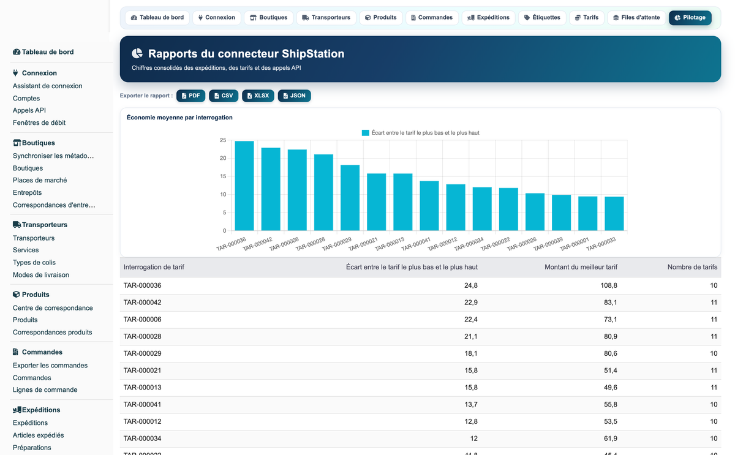The width and height of the screenshot is (735, 455).
Task: Open the Tableau de bord top tab
Action: (157, 18)
